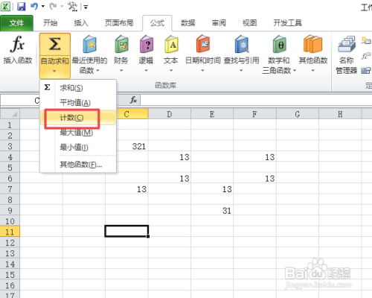Click cell C7 containing 13

tap(126, 189)
